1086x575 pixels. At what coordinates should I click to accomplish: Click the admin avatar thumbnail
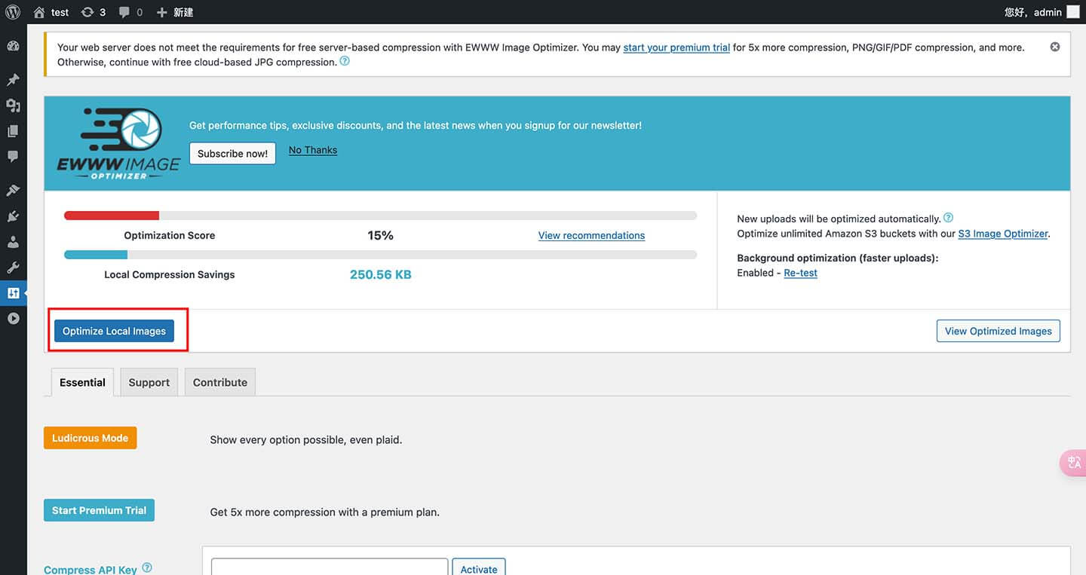1072,12
